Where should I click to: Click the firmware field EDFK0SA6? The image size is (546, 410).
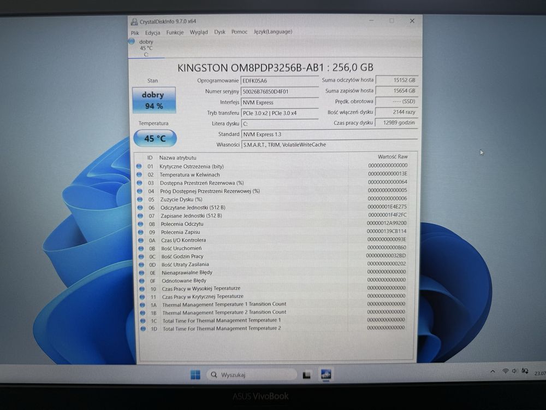point(279,81)
